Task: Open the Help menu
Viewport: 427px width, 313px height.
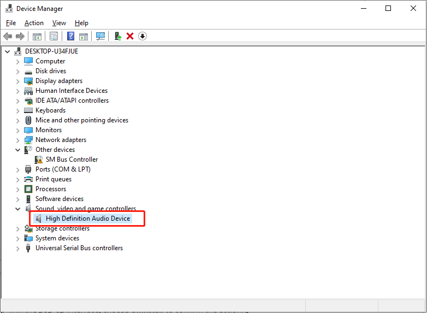Action: [81, 23]
